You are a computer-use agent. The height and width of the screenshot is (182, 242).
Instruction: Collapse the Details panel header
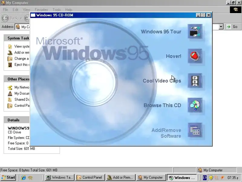tap(17, 120)
